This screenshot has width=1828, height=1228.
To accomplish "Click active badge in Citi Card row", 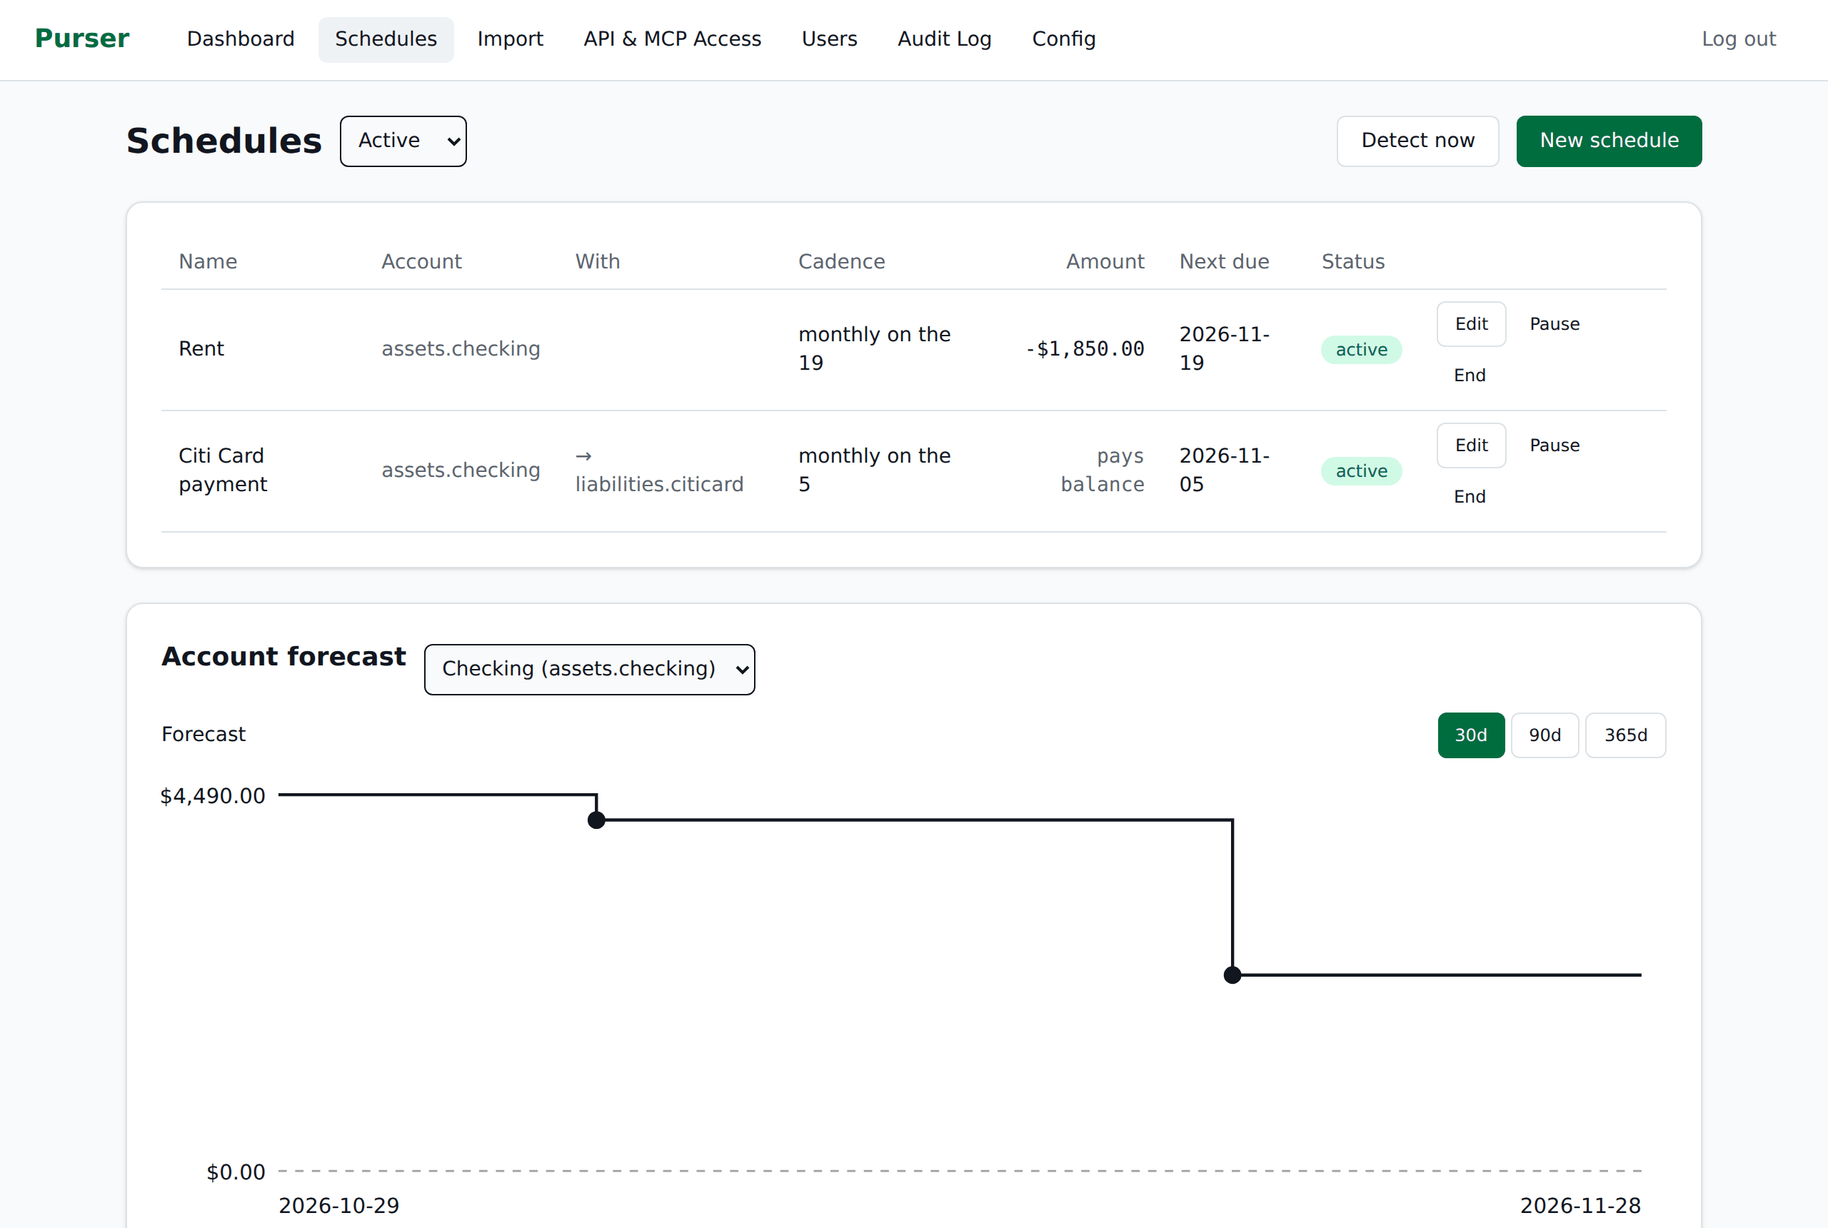I will [x=1361, y=471].
